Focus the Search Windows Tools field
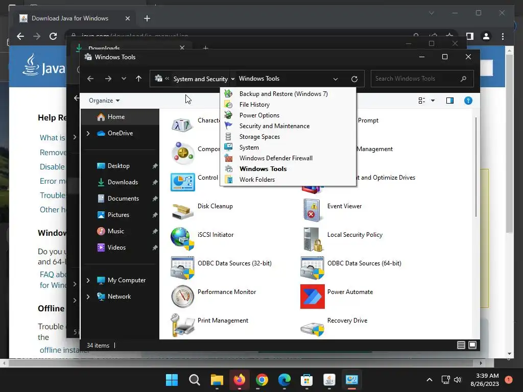 point(422,79)
